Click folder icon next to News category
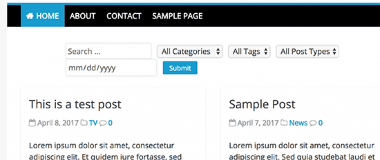 [x=284, y=123]
